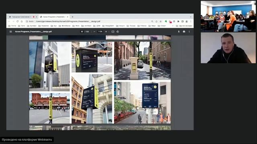Open the DOM bookmarks folder

(x=97, y=26)
